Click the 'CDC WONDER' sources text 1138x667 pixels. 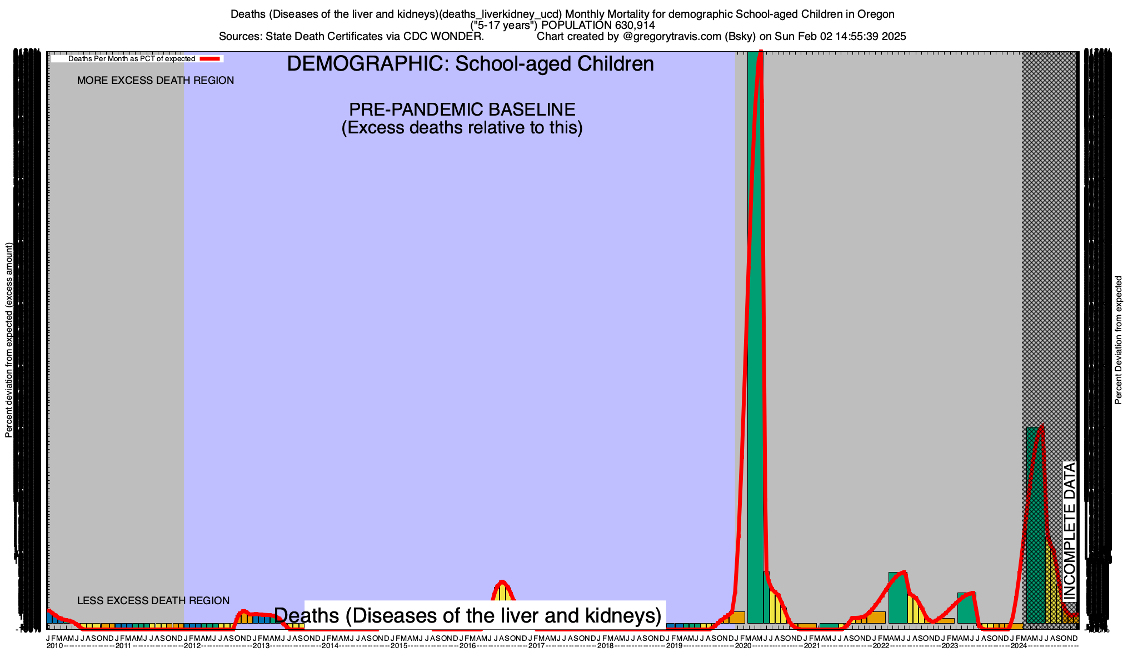coord(443,37)
